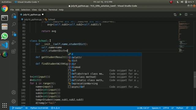This screenshot has width=196, height=110.
Task: Select the 'def(abstract class me…' snippet suggestion
Action: (105, 74)
